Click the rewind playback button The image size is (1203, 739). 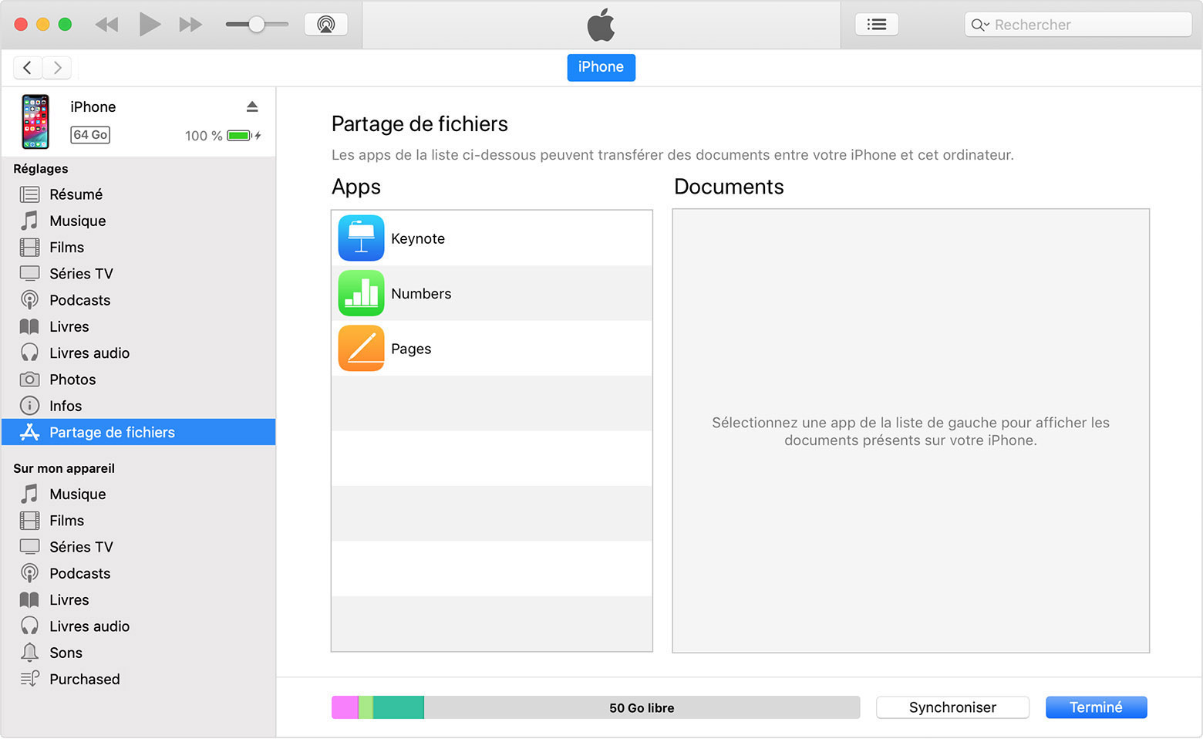[x=106, y=25]
